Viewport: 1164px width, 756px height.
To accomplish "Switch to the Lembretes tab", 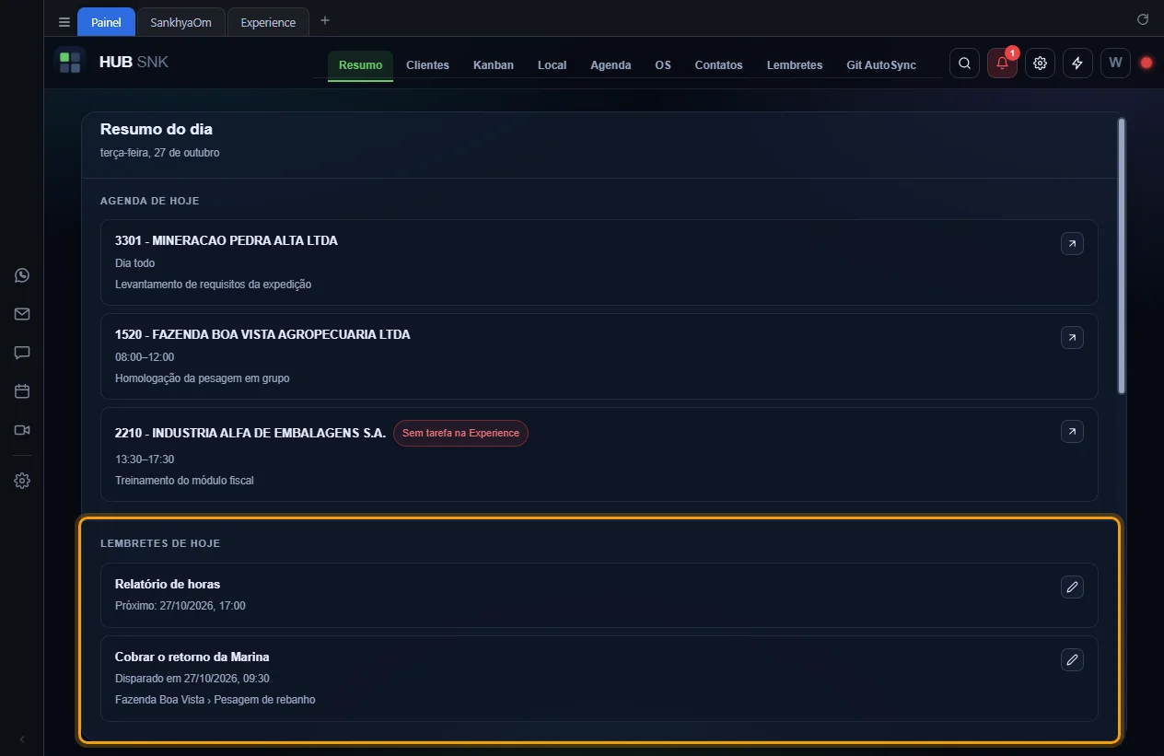I will 795,65.
